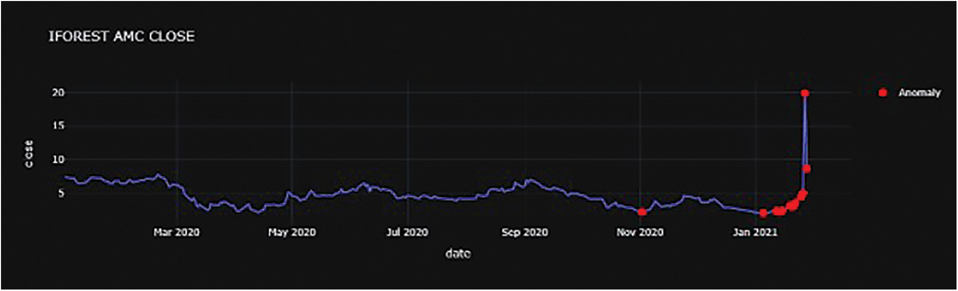Click the y-axis tick label 20
Viewport: 958px width, 291px height.
point(58,93)
